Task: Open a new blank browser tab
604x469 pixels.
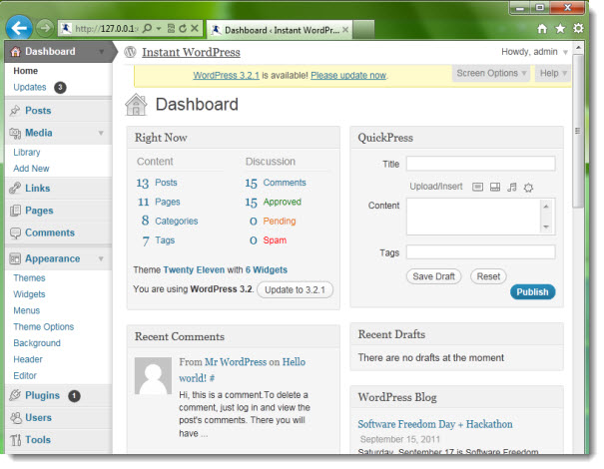Action: [363, 30]
